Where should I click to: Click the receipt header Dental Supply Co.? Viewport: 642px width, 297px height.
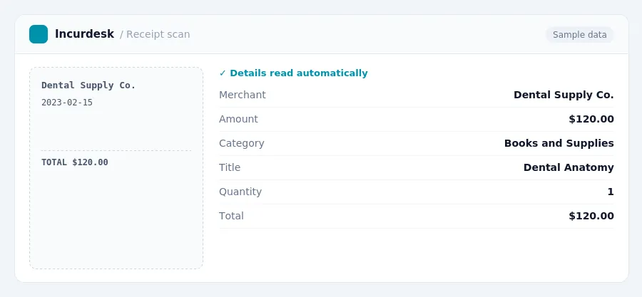tap(88, 85)
